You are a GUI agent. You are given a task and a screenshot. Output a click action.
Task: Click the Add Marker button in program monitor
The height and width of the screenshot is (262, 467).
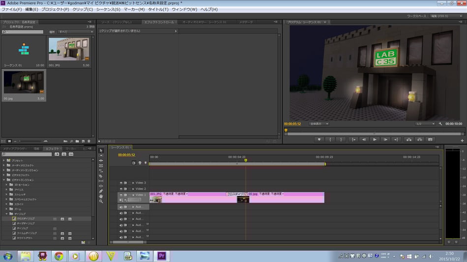tap(319, 140)
